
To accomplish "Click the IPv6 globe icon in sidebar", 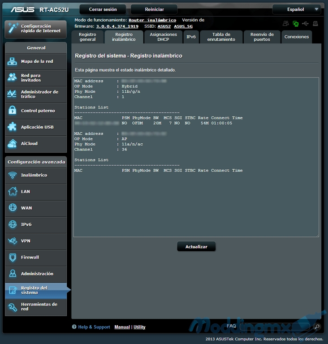I will point(13,224).
